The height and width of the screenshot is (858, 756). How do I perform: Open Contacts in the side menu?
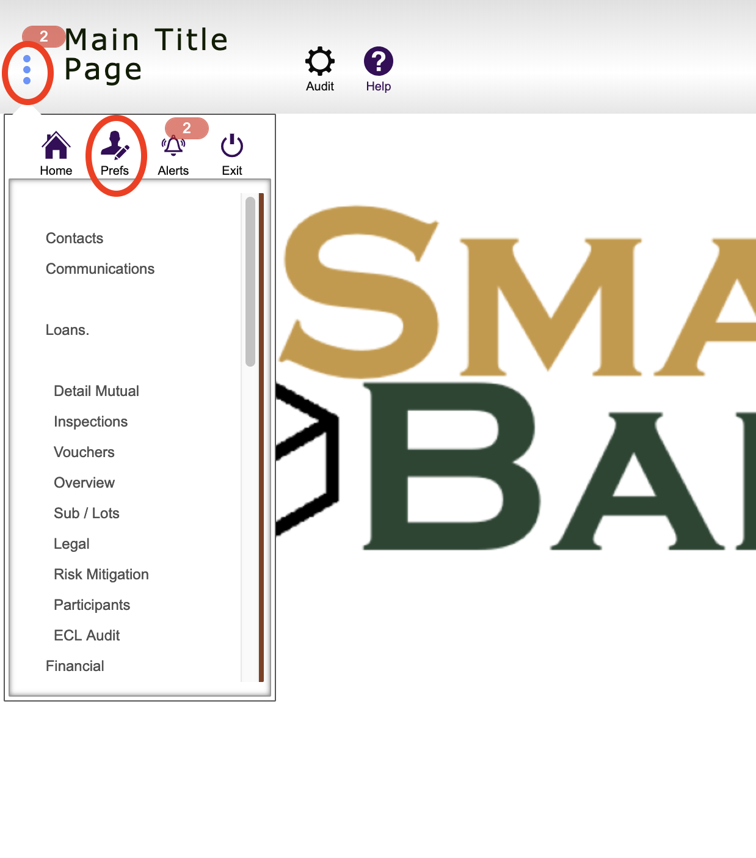[75, 238]
